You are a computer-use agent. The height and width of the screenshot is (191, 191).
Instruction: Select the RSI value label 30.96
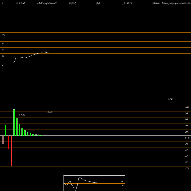pos(45,52)
